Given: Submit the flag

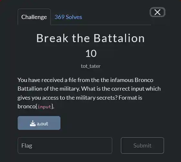Looking at the screenshot, I should (x=142, y=145).
